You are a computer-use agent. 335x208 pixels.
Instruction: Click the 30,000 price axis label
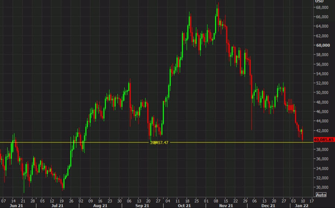pyautogui.click(x=323, y=187)
